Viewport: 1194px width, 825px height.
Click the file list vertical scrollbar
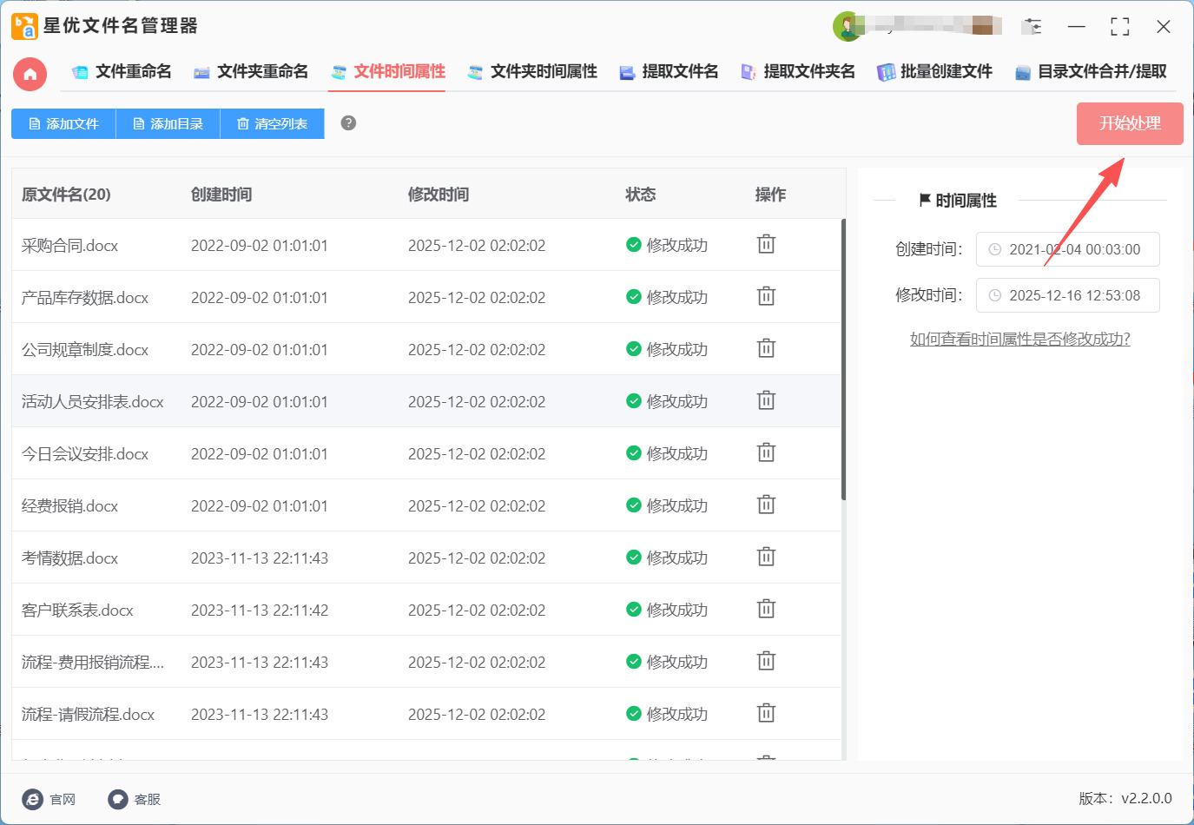[843, 360]
